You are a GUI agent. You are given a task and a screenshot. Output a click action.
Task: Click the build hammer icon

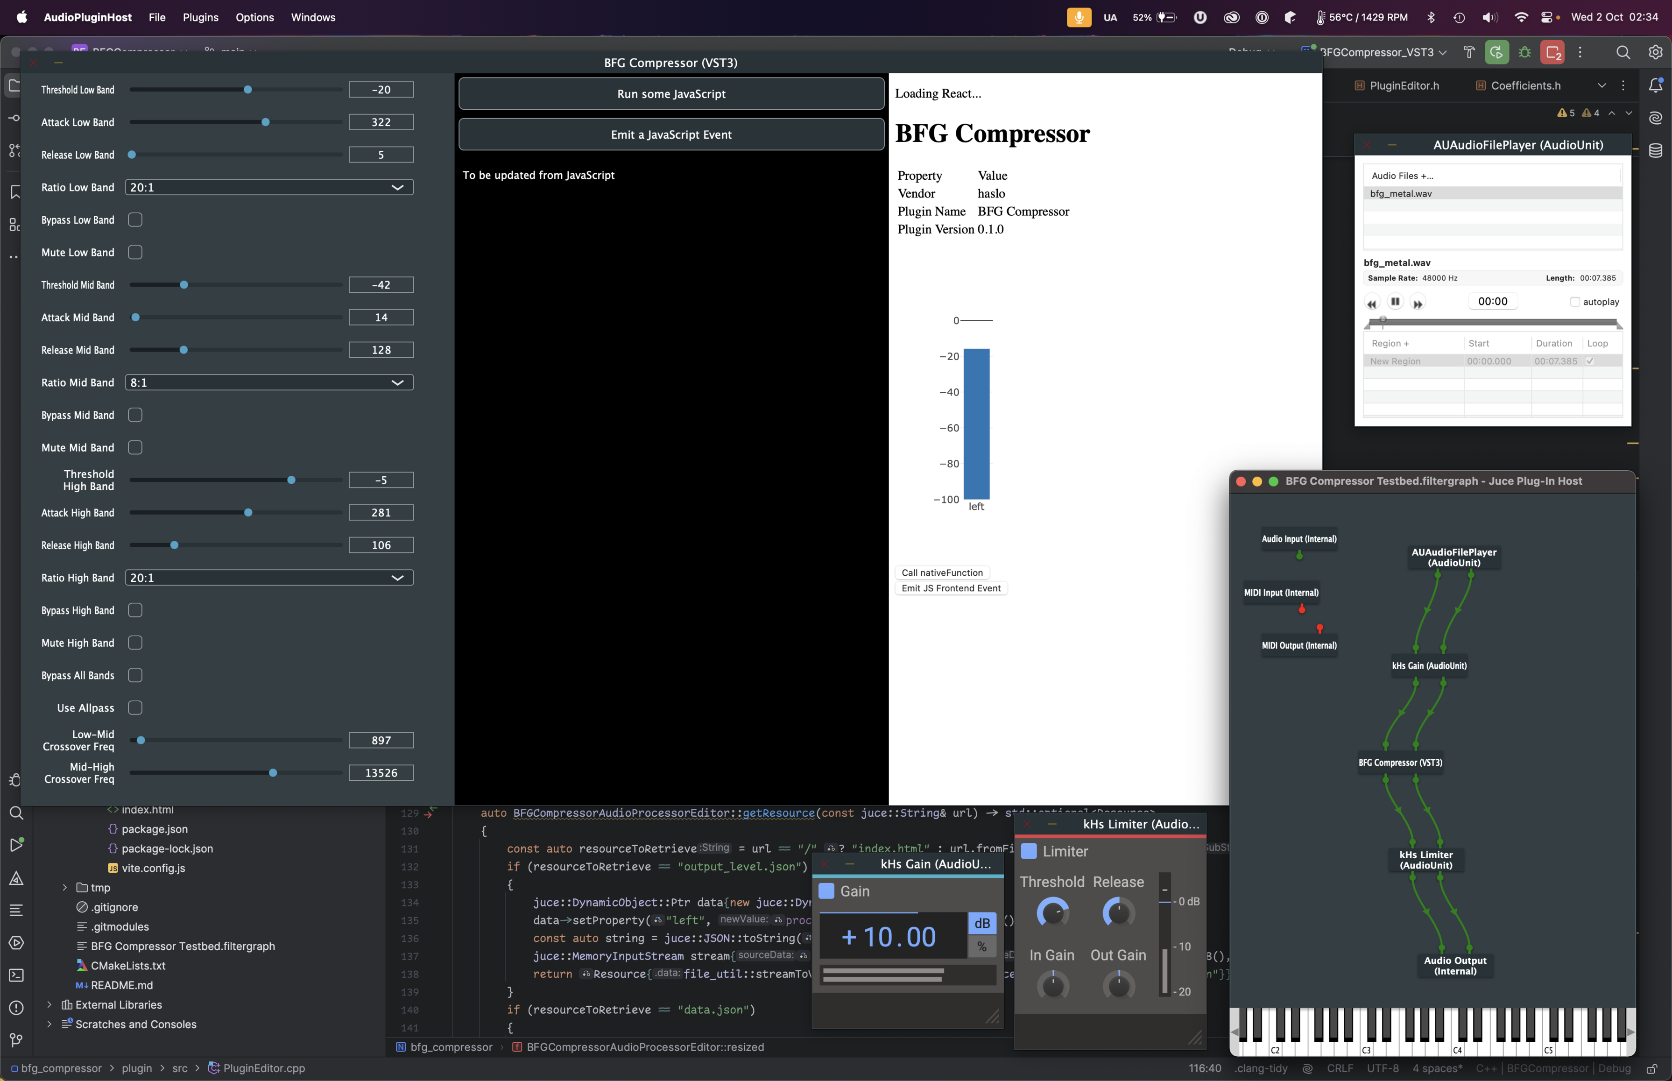click(1468, 53)
